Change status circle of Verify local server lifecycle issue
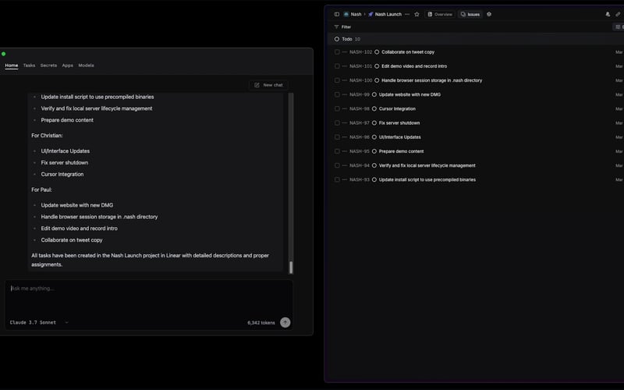This screenshot has width=624, height=390. tap(374, 165)
